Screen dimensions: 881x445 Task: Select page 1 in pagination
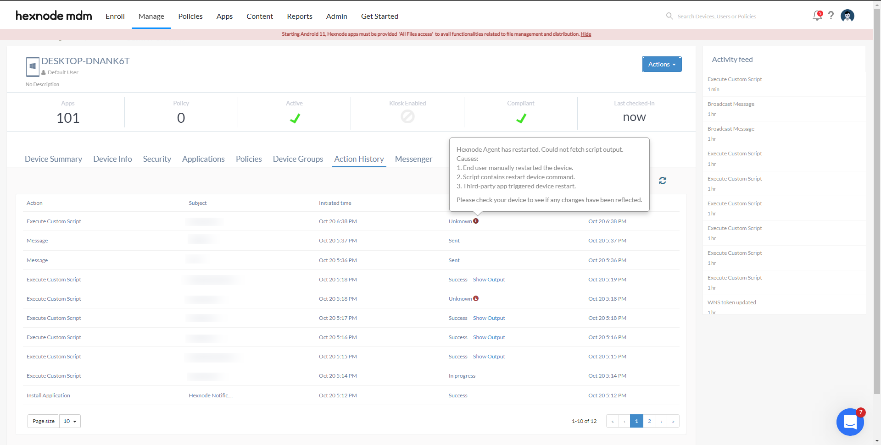[x=636, y=421]
